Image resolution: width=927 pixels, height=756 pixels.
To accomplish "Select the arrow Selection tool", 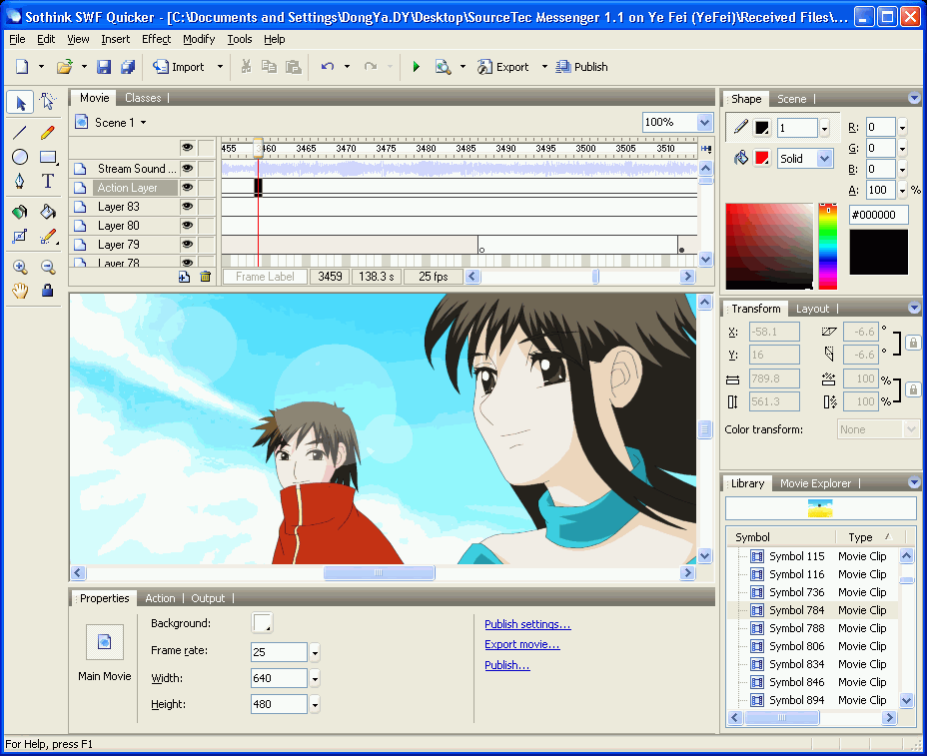I will click(x=20, y=103).
